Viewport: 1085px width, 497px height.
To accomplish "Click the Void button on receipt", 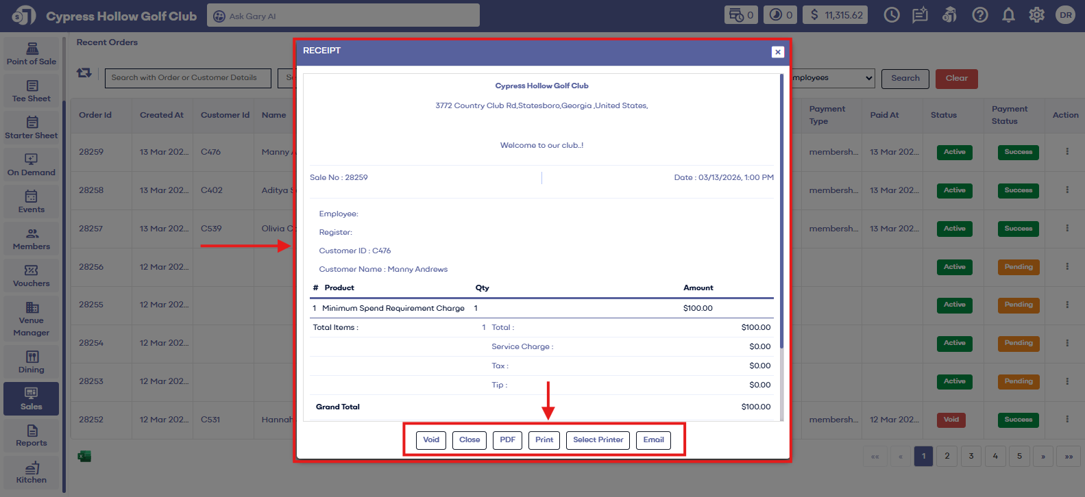I will point(431,440).
